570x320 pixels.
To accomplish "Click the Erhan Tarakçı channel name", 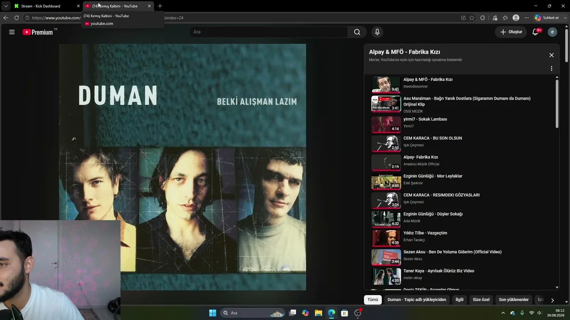I will click(414, 240).
